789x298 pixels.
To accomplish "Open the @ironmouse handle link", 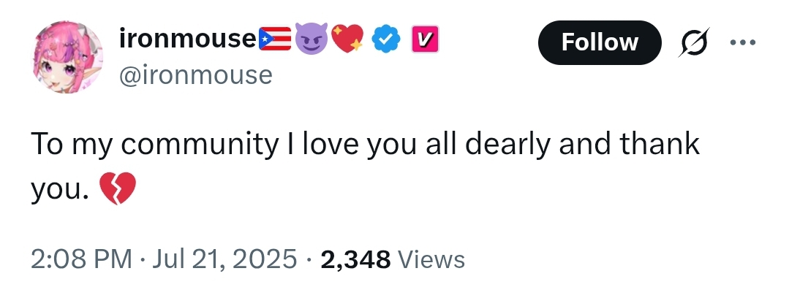I will coord(195,74).
